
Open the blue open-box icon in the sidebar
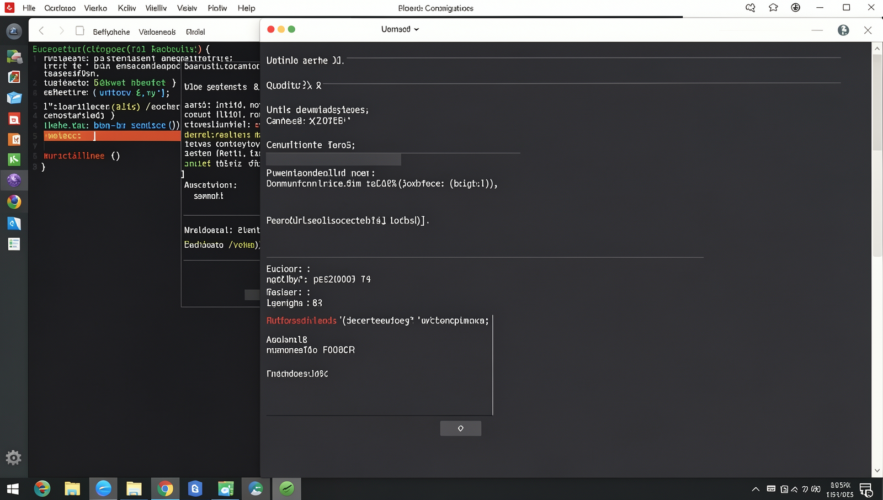tap(14, 98)
